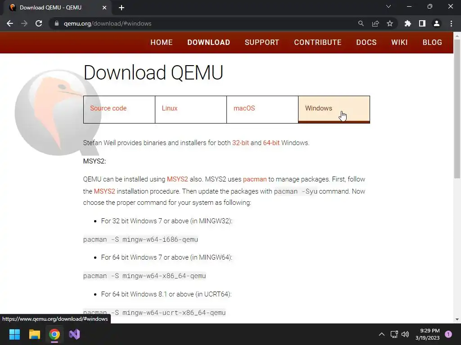Click the 'For 64 bit Windows 8.1' bullet

point(166,294)
